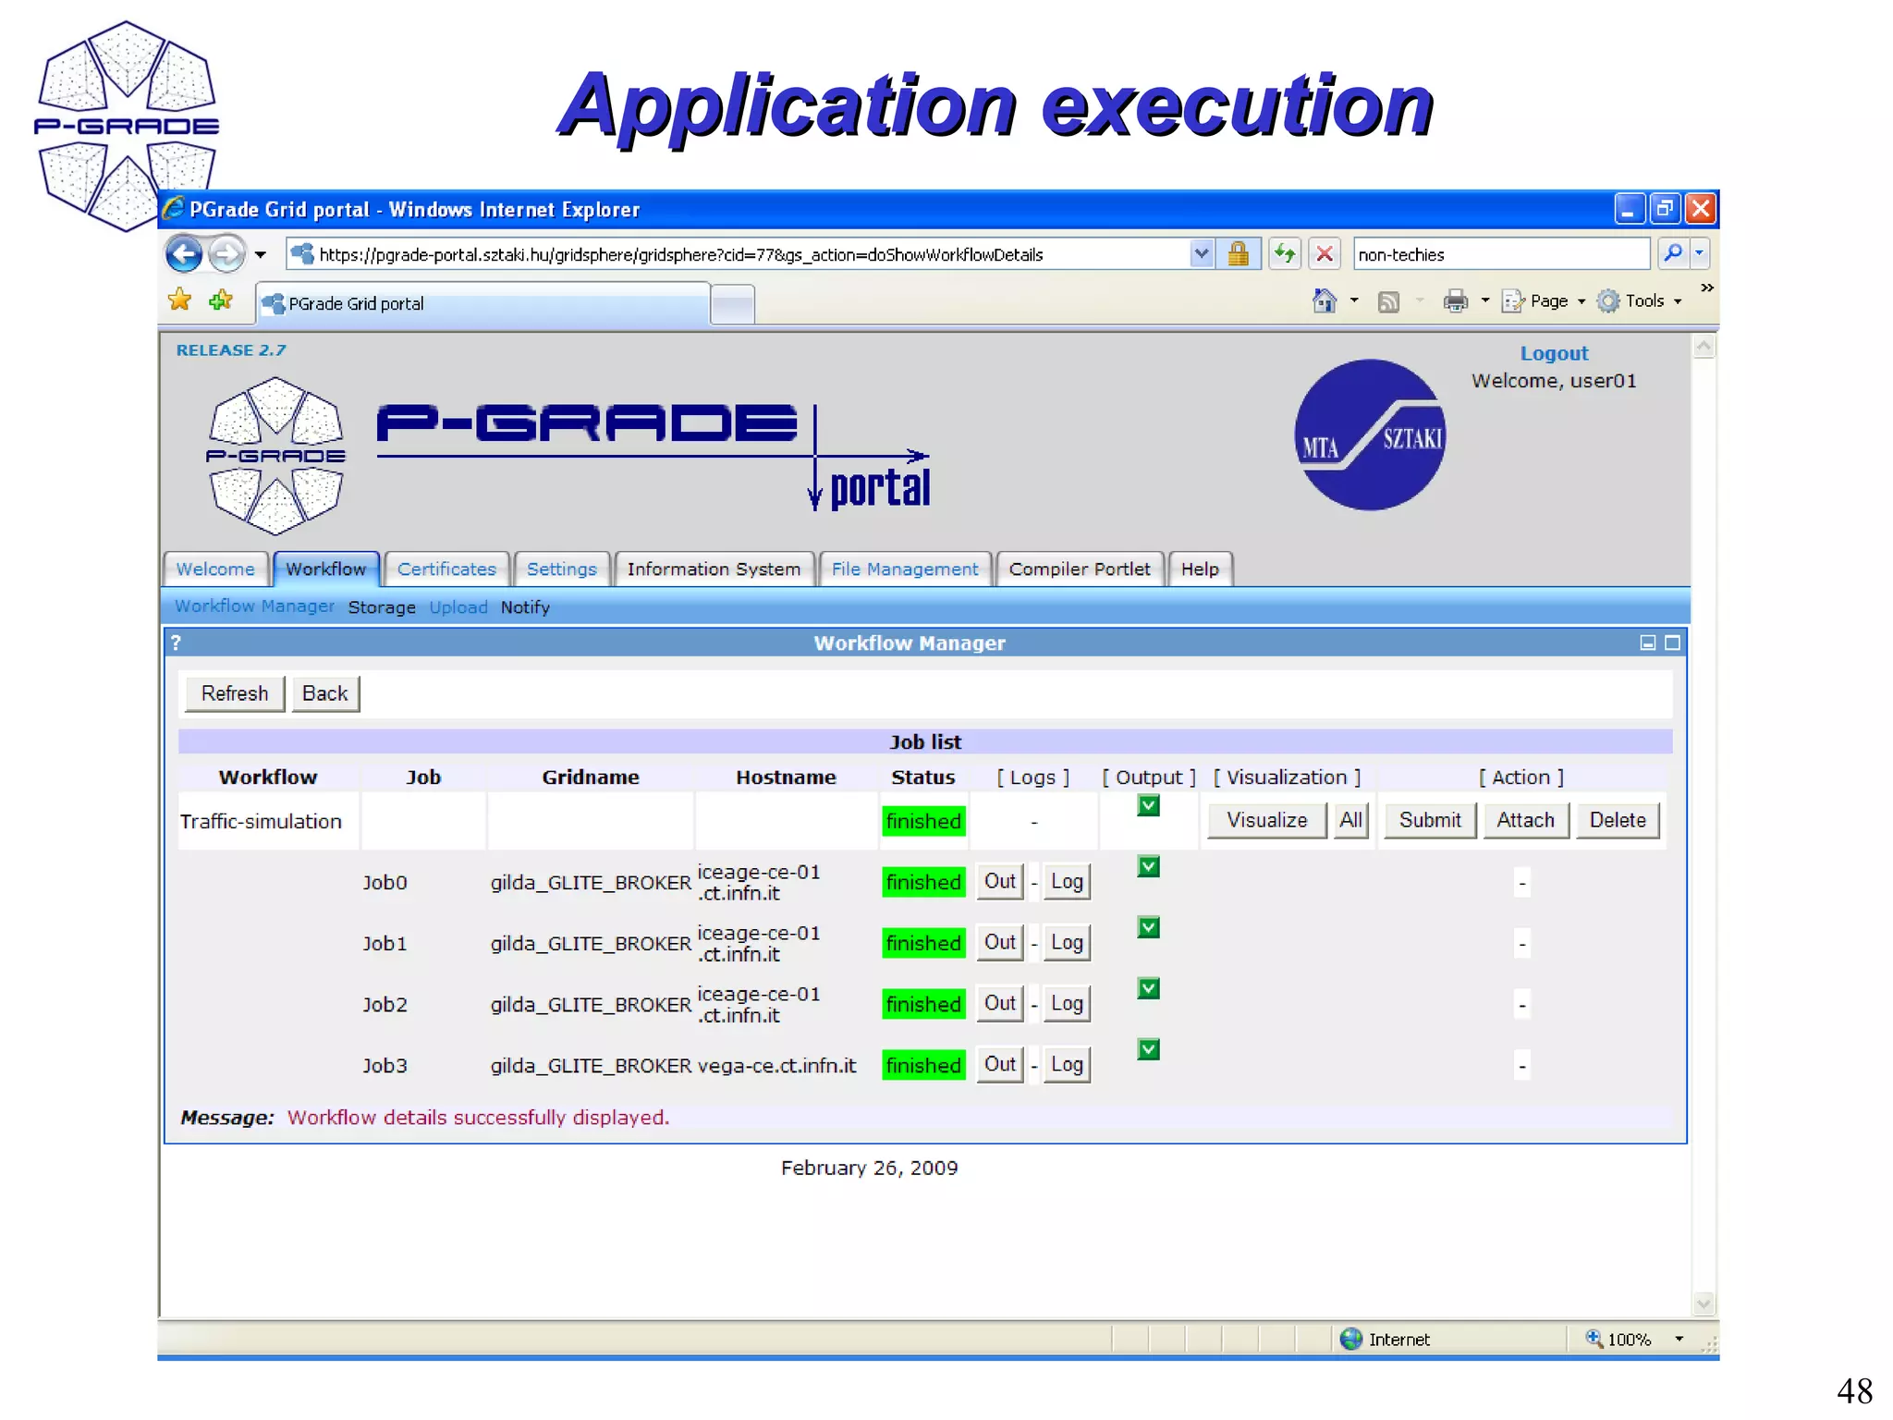Switch to the Information System tab
1893x1420 pixels.
[714, 569]
